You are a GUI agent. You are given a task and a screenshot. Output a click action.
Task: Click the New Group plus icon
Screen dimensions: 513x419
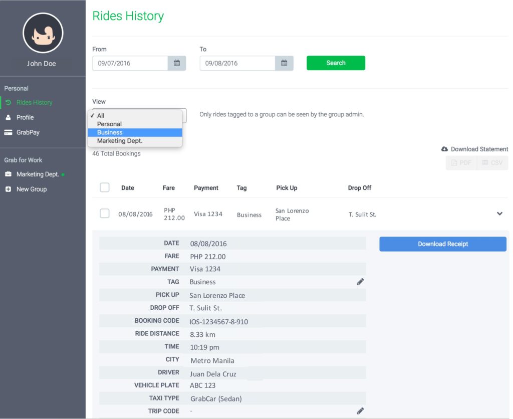pyautogui.click(x=8, y=189)
